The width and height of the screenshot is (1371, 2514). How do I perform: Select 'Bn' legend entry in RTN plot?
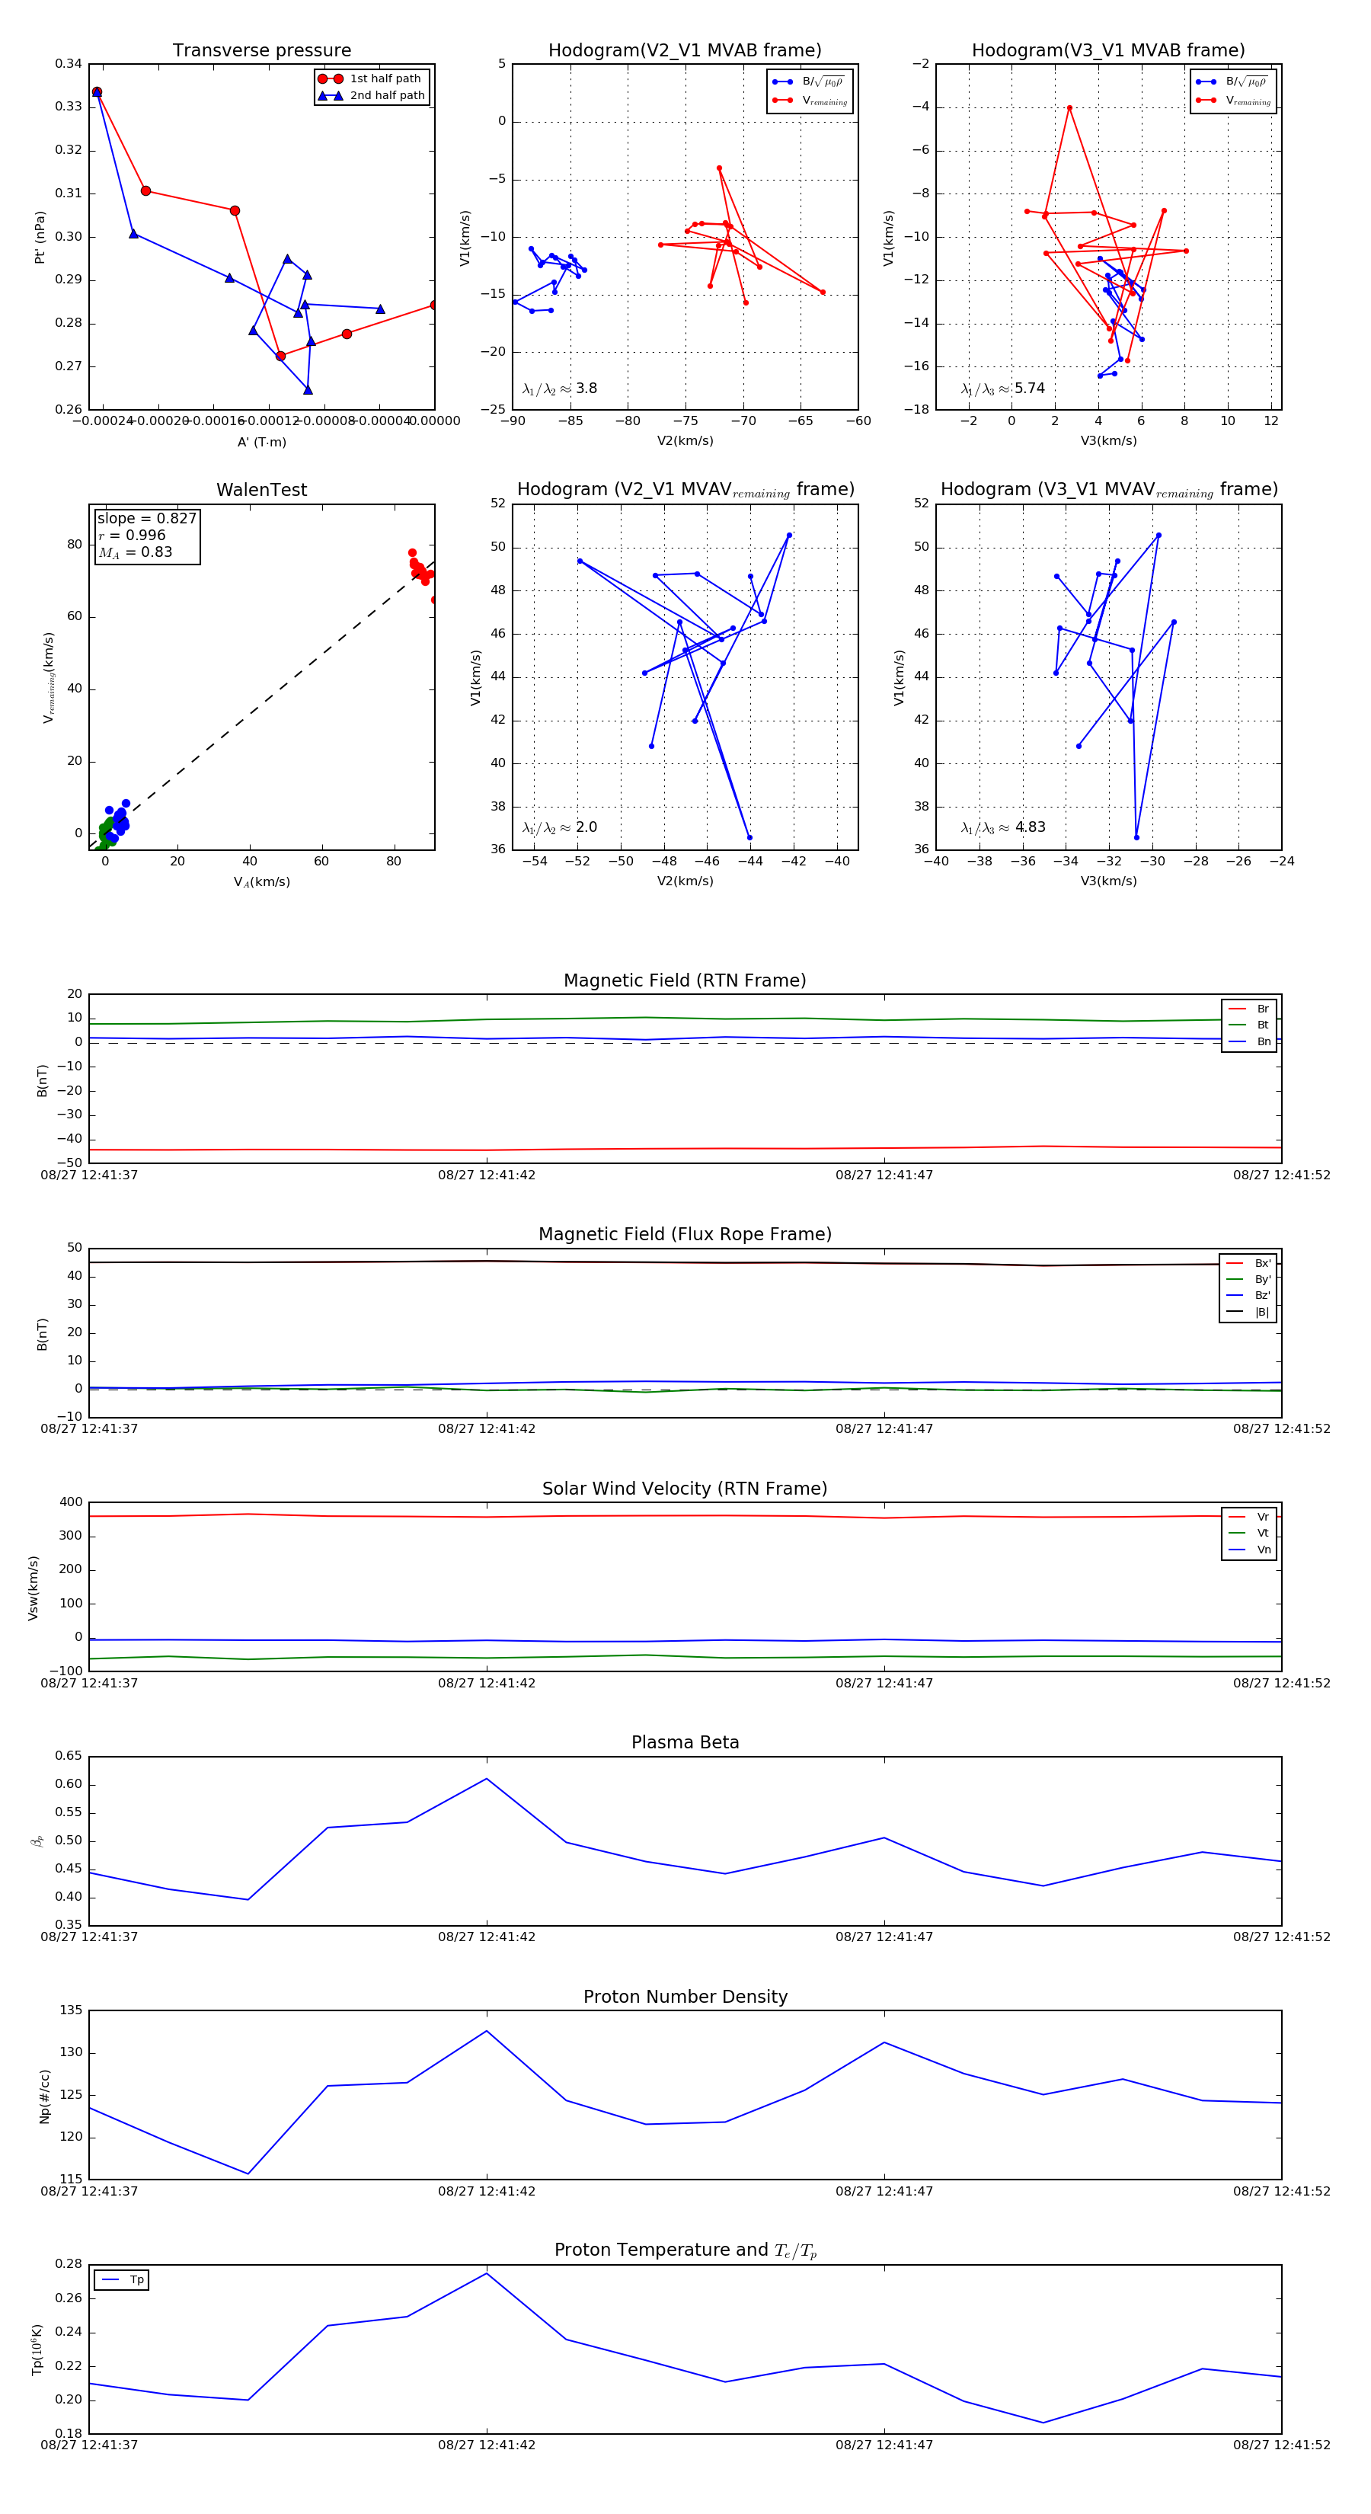1249,1041
